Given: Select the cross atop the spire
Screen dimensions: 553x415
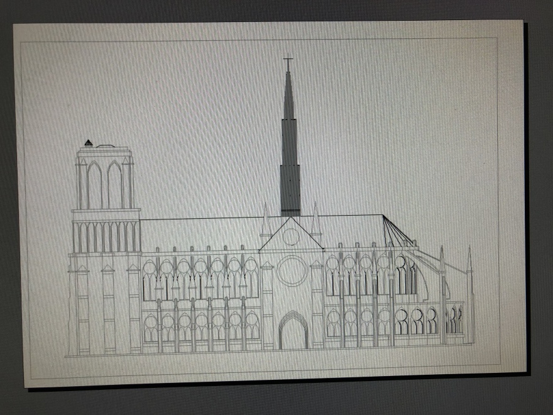Looking at the screenshot, I should tap(288, 62).
